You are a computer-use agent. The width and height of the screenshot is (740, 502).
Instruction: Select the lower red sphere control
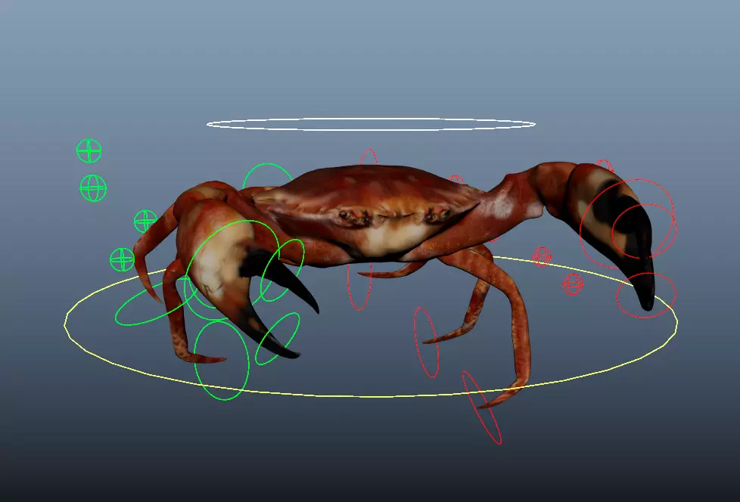pyautogui.click(x=573, y=284)
